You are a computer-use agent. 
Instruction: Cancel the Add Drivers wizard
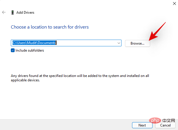[x=165, y=125]
